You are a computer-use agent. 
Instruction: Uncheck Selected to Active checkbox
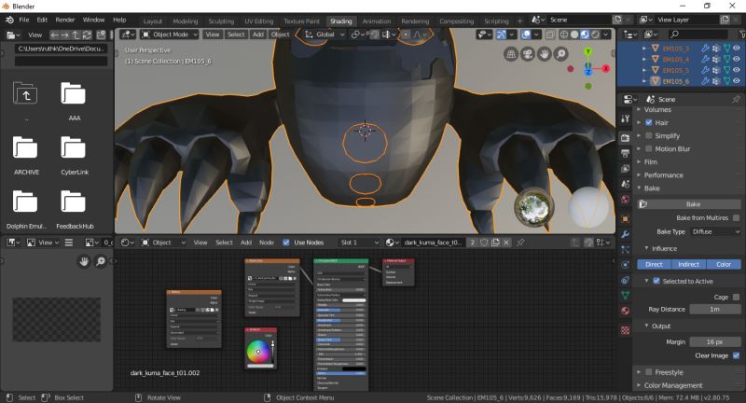(656, 281)
